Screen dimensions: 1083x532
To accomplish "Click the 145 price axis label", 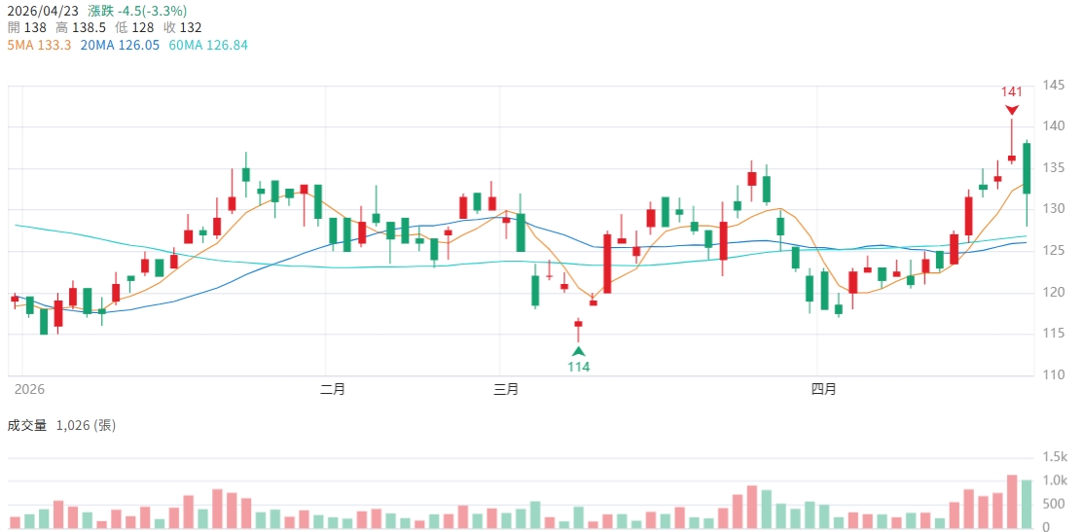I will pyautogui.click(x=1054, y=86).
